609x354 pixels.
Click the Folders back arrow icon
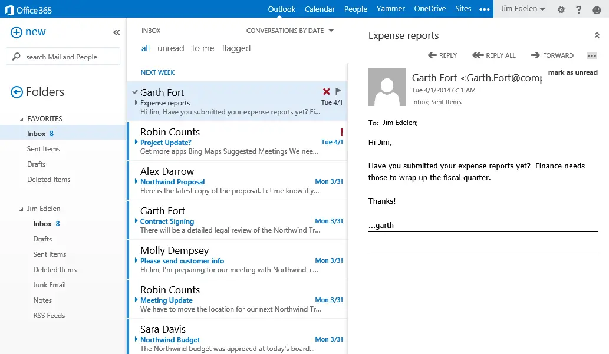pos(17,92)
